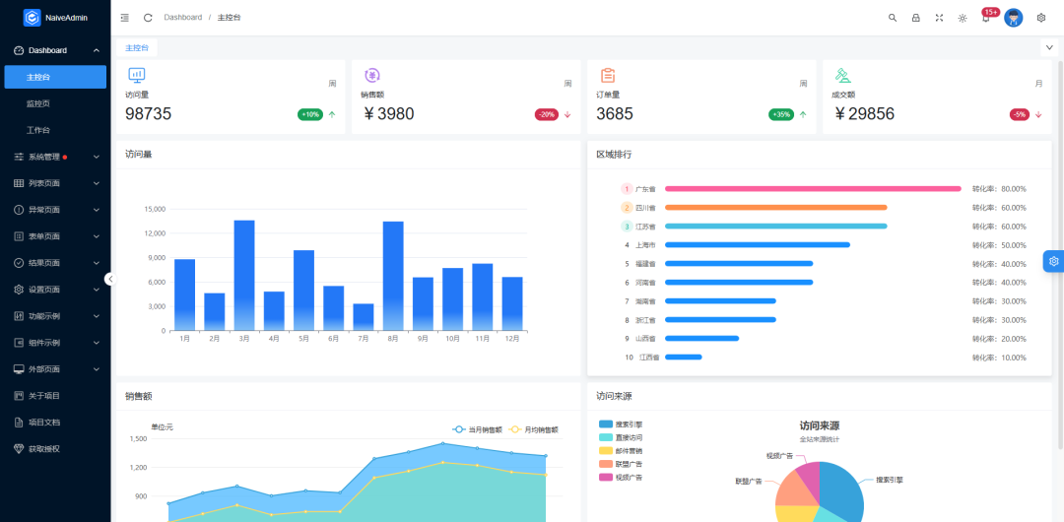This screenshot has height=522, width=1064.
Task: Click the 订单量 card clipboard icon
Action: pos(607,75)
